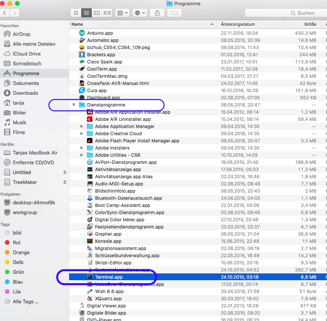Select Konsole.app icon

click(x=90, y=241)
